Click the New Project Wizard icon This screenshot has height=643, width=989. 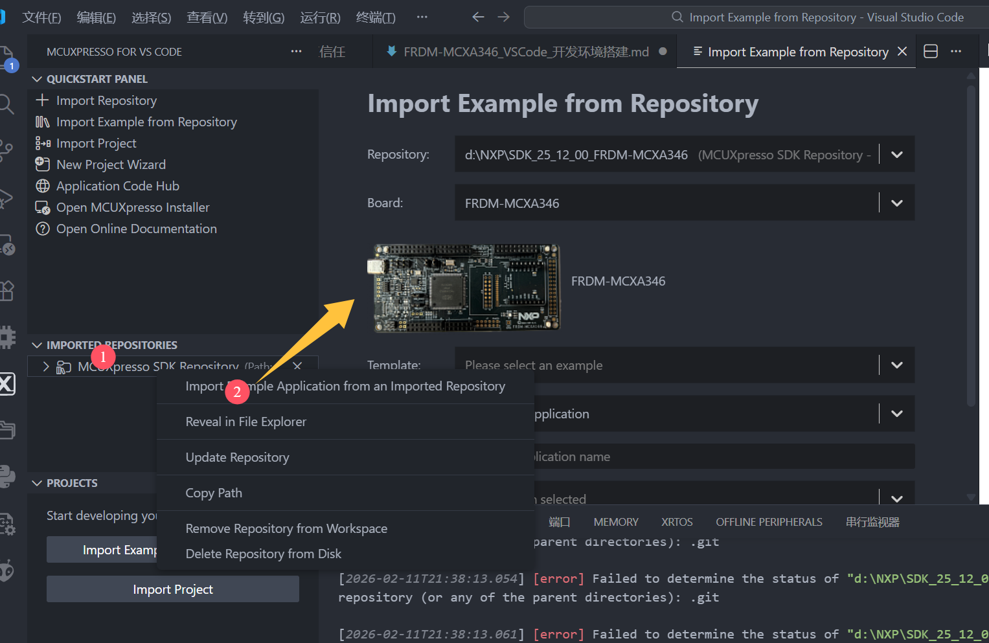(x=43, y=164)
